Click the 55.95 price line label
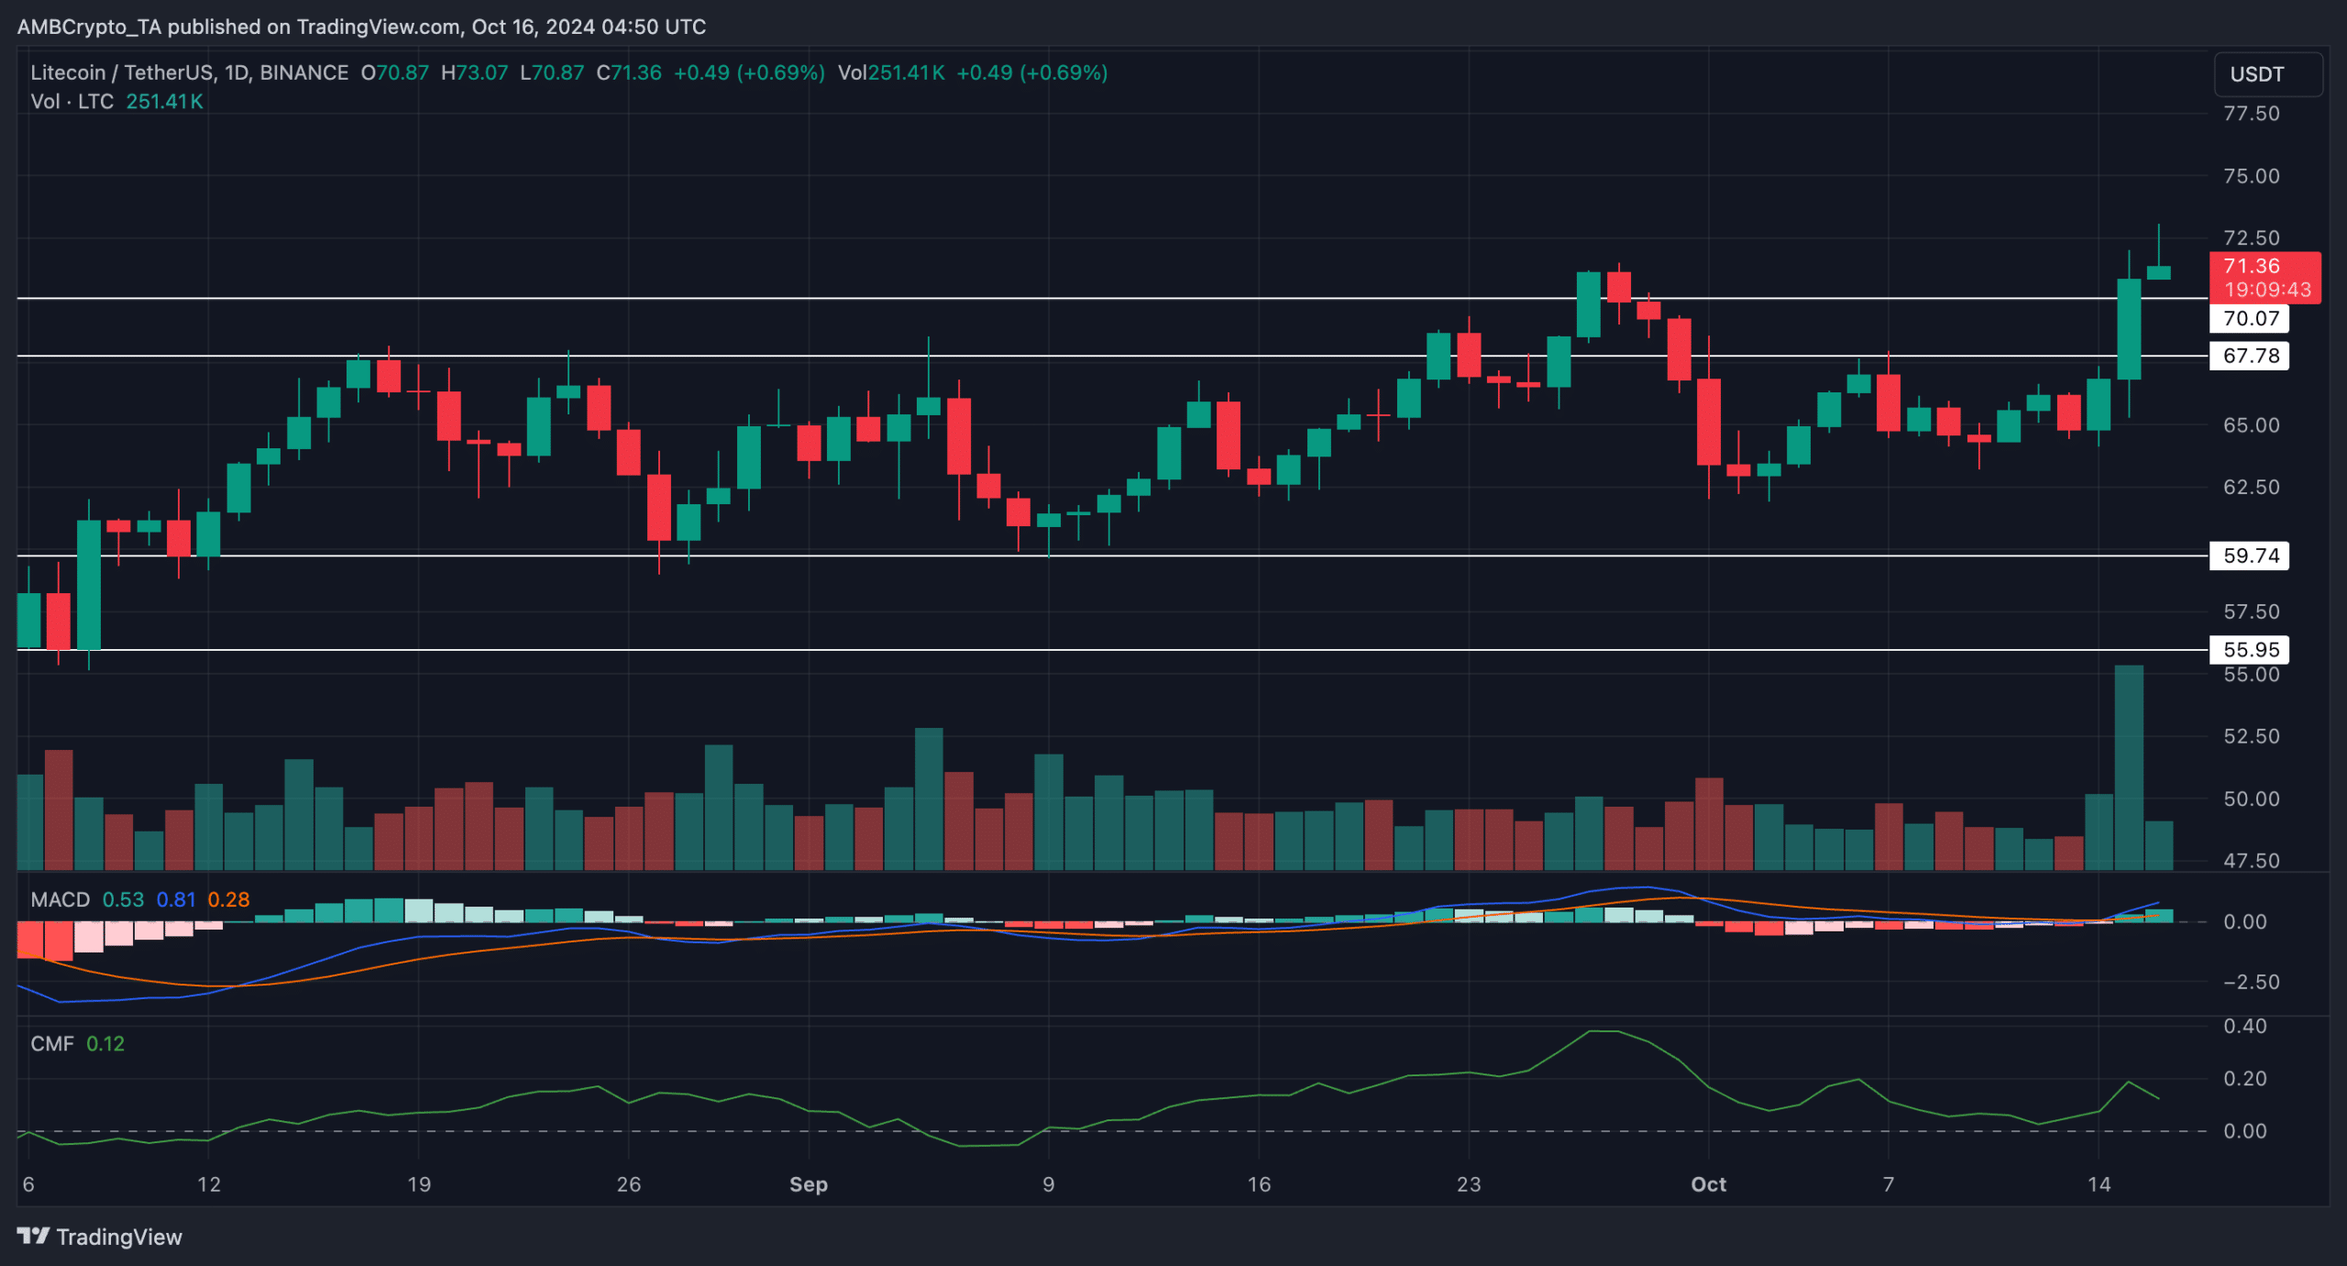The width and height of the screenshot is (2347, 1266). (x=2250, y=650)
